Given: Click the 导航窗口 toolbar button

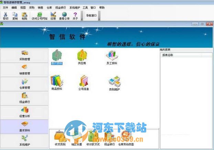Looking at the screenshot, I should [91, 15].
